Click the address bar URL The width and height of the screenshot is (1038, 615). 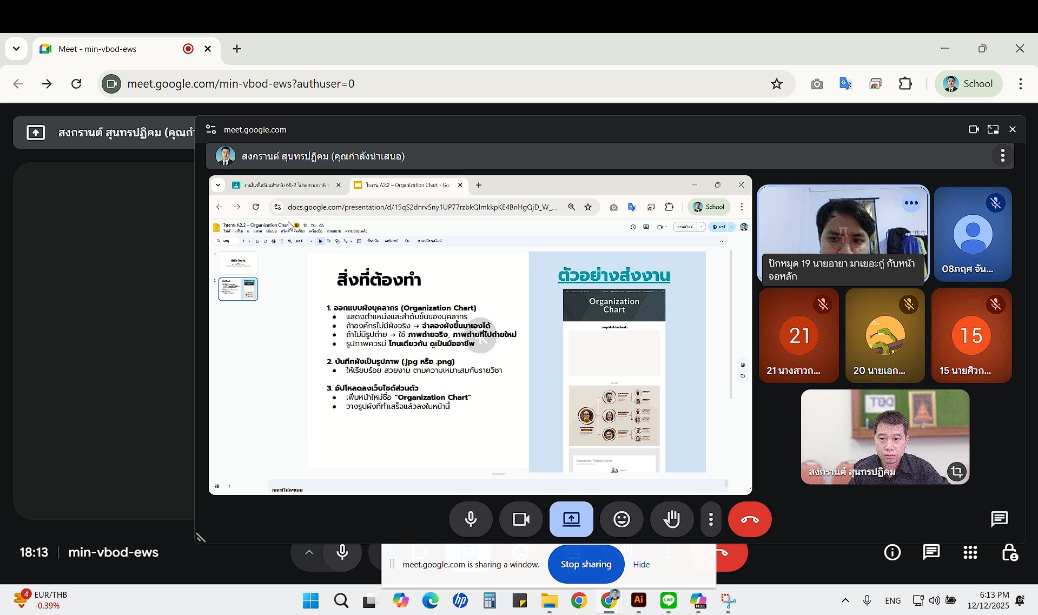point(241,84)
